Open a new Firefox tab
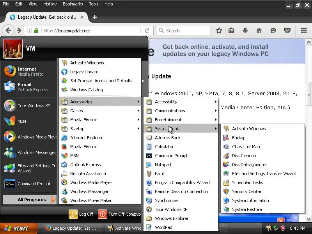Image resolution: width=312 pixels, height=234 pixels. [x=95, y=17]
